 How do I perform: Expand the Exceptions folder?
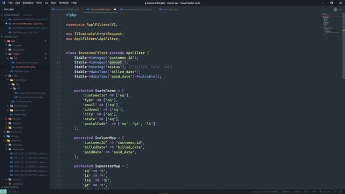[25, 50]
